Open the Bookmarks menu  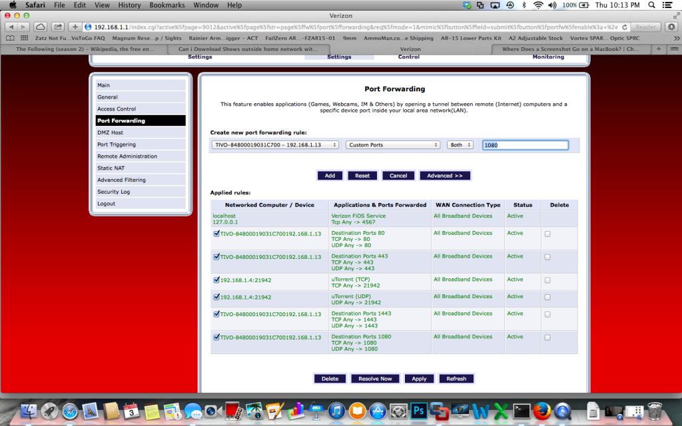coord(167,5)
